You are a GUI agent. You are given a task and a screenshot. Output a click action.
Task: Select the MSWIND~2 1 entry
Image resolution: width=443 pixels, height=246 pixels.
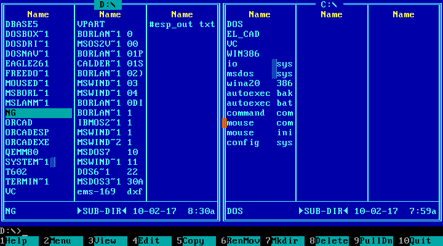(x=105, y=142)
